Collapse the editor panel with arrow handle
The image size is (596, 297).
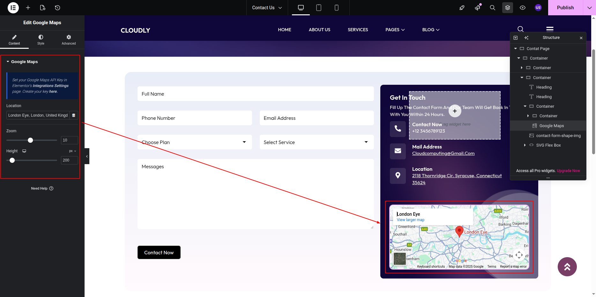coord(87,156)
